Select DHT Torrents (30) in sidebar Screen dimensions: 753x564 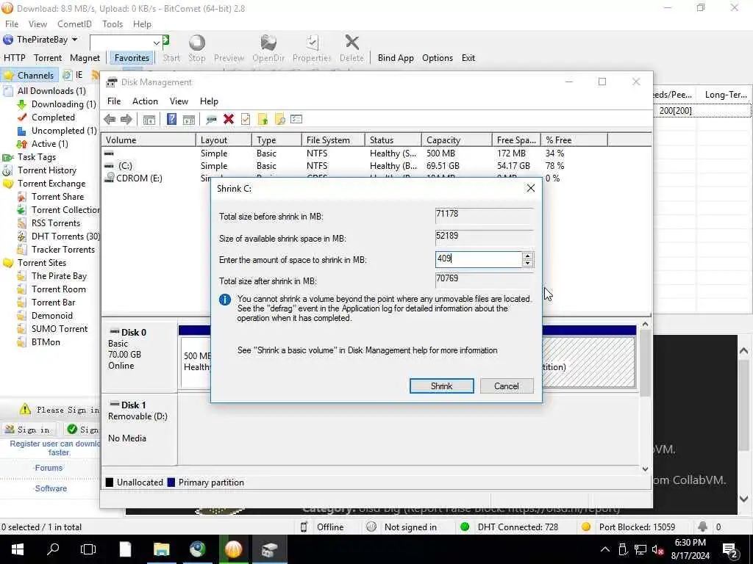(59, 236)
